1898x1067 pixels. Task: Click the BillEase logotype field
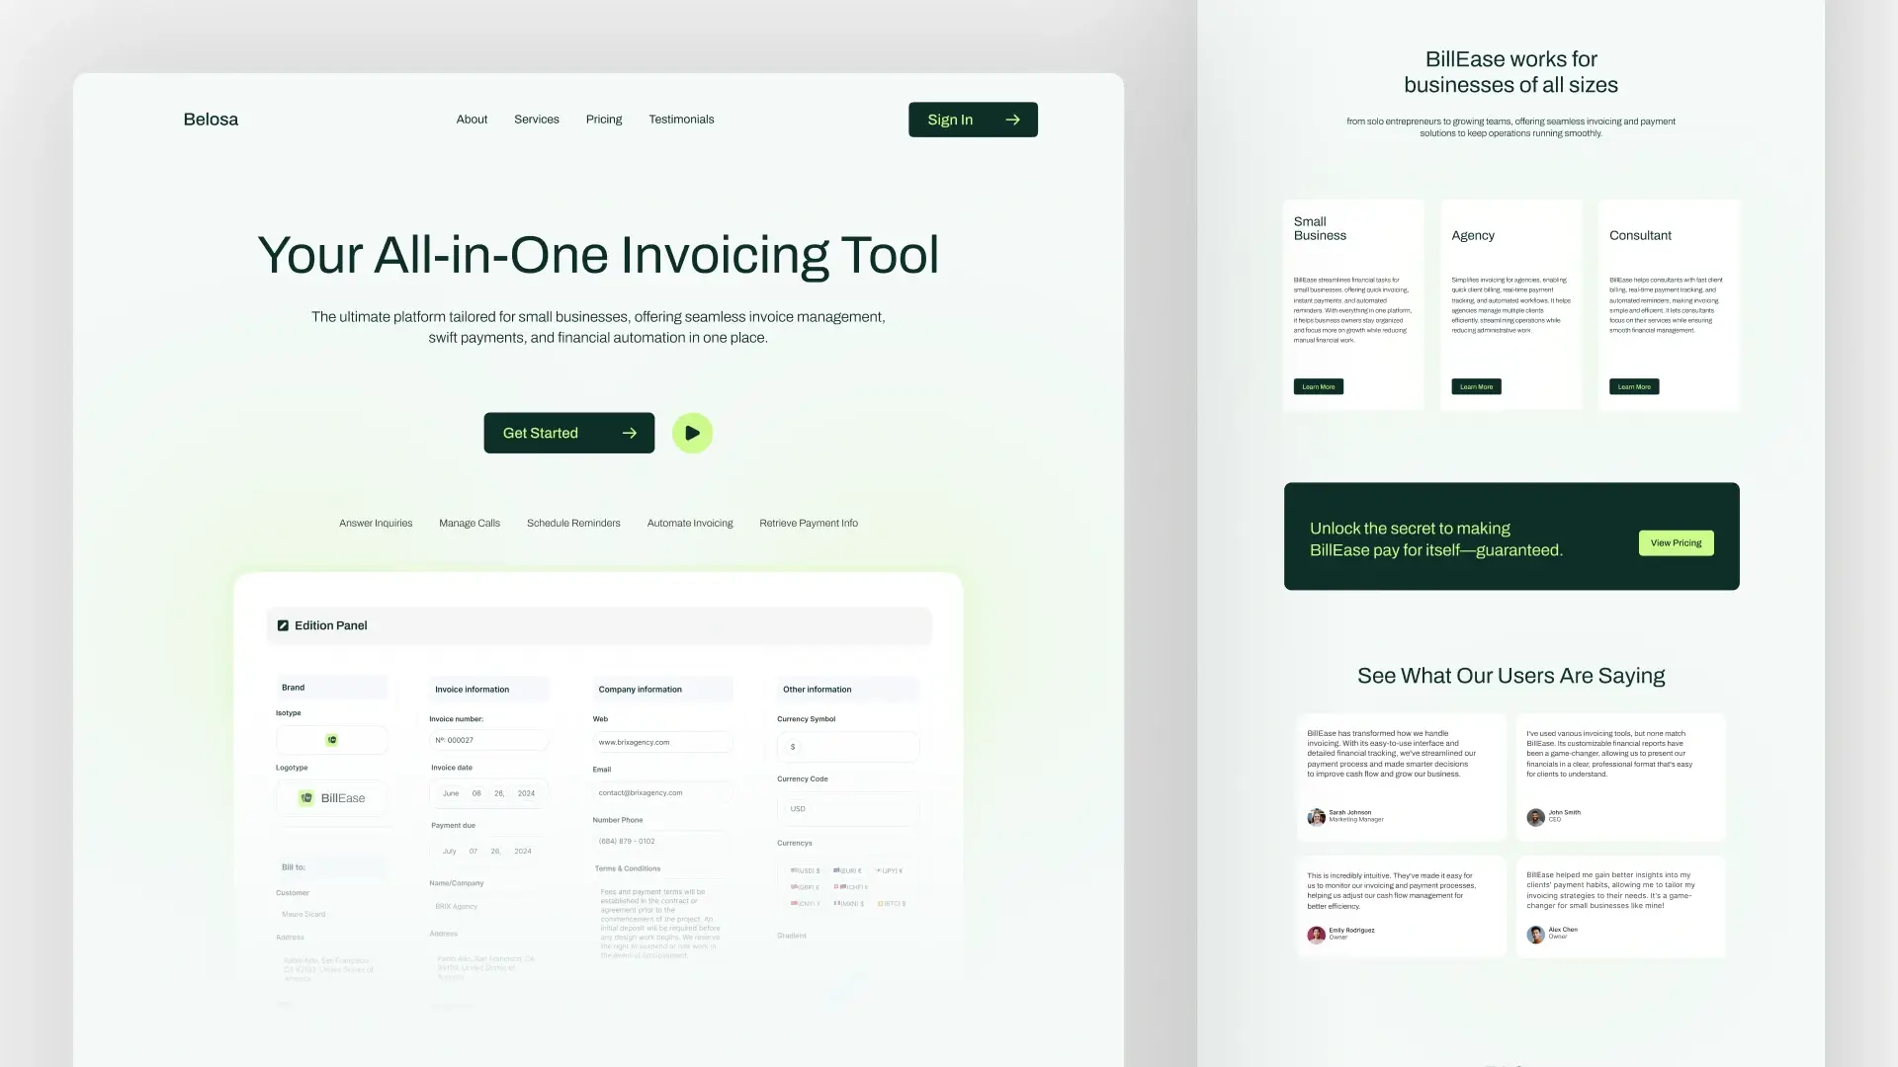pyautogui.click(x=332, y=798)
